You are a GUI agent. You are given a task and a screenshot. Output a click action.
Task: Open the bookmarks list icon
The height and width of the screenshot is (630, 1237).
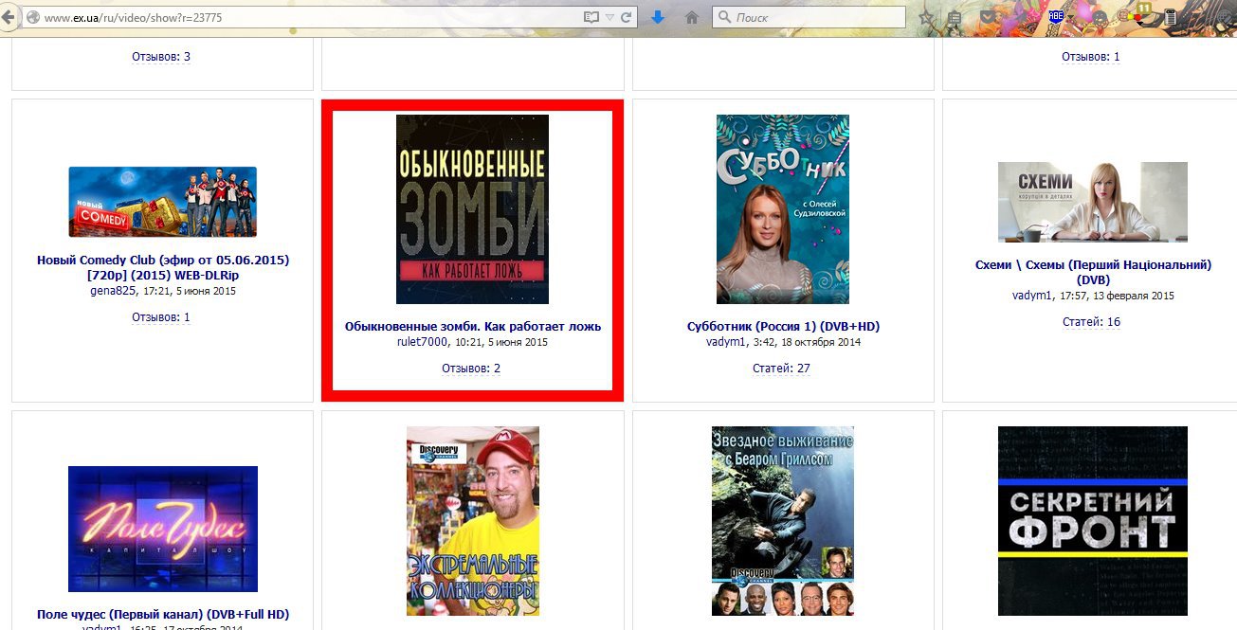pyautogui.click(x=955, y=17)
